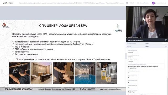Click the facial massage photo
This screenshot has width=168, height=95.
click(64, 73)
